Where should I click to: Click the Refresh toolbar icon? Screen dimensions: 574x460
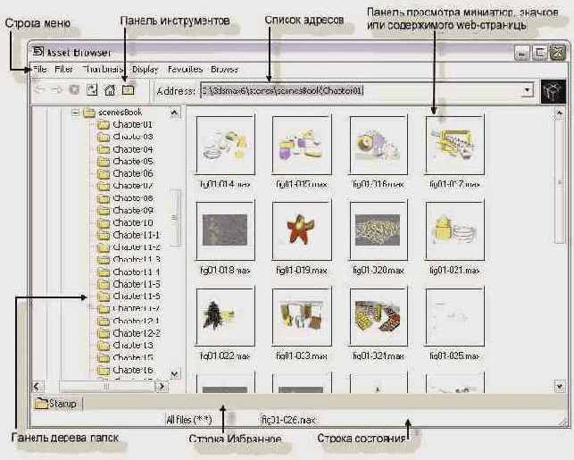92,89
